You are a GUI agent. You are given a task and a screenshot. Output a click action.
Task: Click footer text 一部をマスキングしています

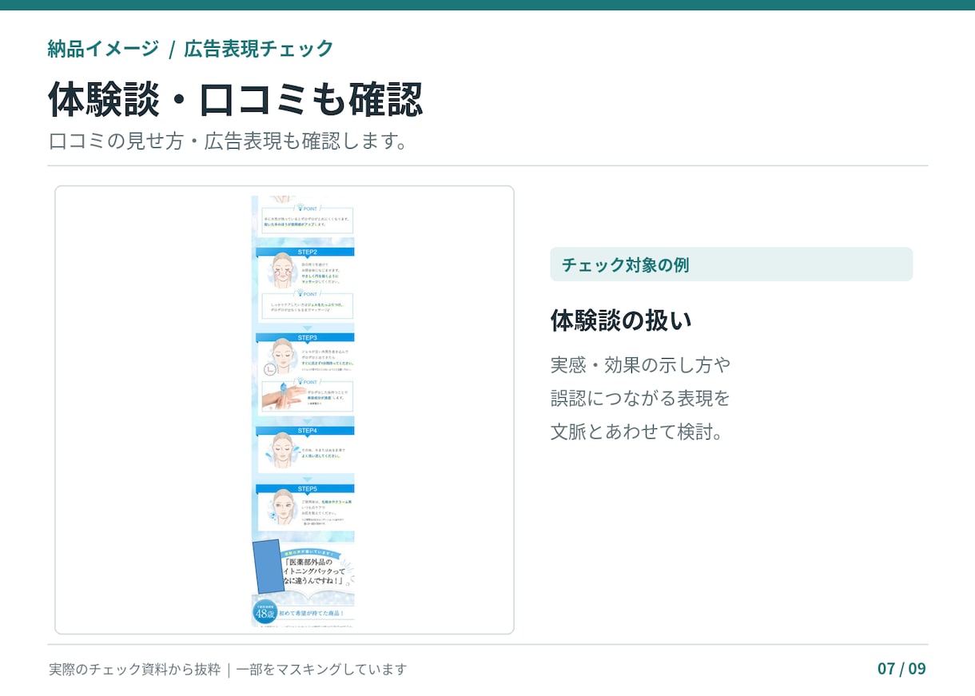click(x=321, y=670)
